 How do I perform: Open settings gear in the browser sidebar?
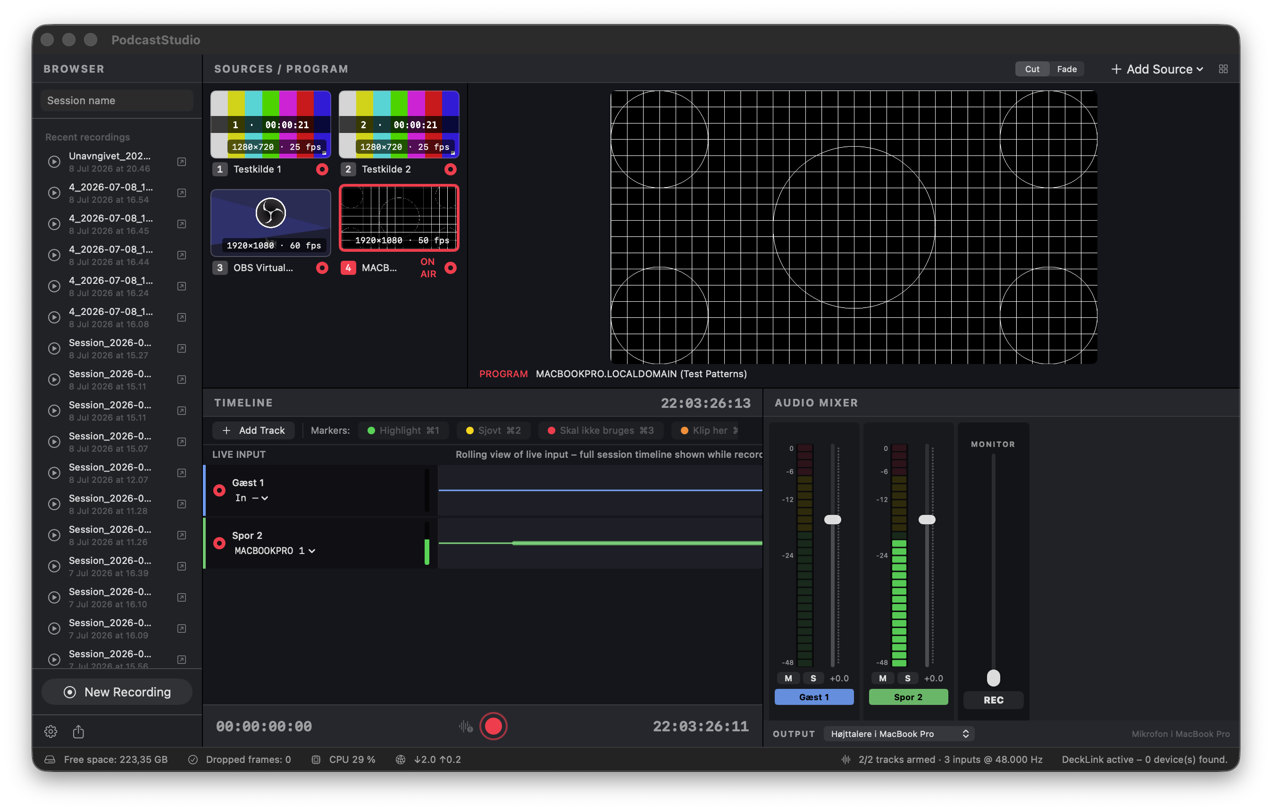50,731
